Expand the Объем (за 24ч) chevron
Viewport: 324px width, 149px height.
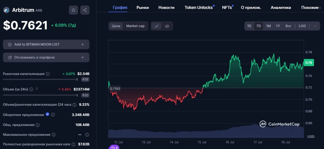[x=37, y=89]
